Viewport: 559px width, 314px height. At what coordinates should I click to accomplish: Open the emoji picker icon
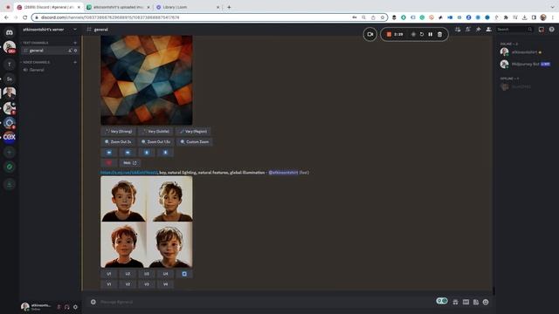(x=486, y=302)
